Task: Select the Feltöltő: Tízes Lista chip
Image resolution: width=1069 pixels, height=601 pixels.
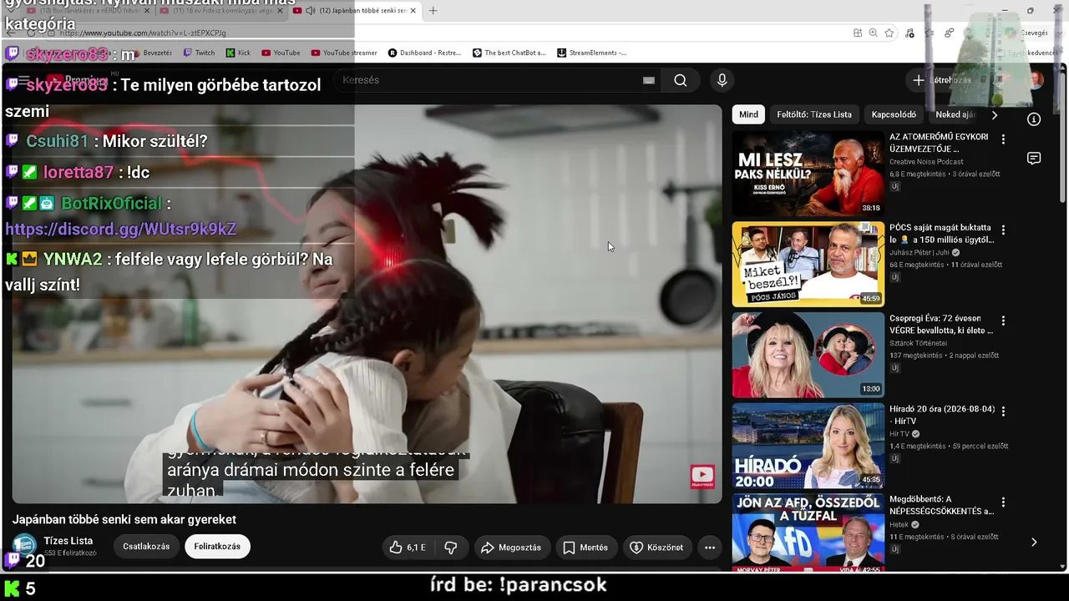Action: click(814, 114)
